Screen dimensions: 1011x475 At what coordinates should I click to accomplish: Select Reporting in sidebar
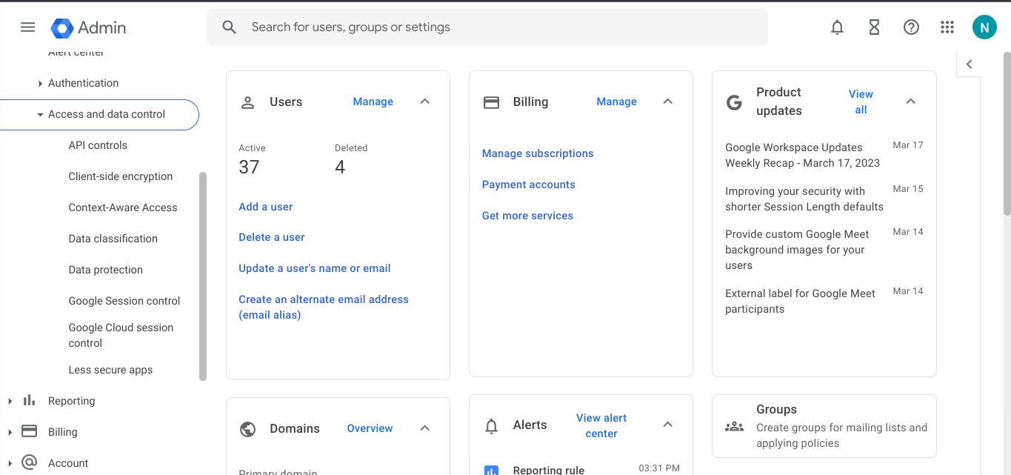71,401
